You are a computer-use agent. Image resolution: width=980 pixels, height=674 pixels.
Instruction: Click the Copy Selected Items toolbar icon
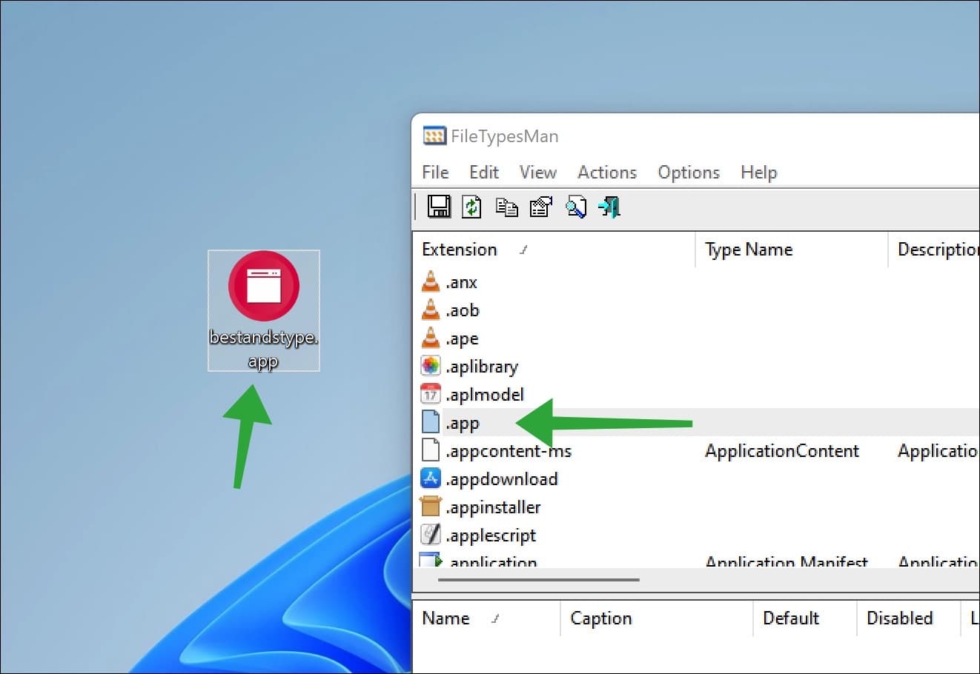pos(507,207)
